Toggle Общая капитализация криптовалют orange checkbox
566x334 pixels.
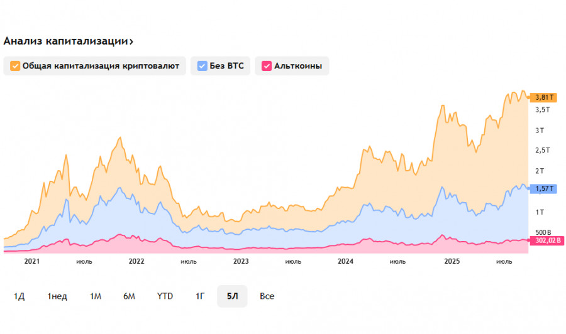(15, 66)
